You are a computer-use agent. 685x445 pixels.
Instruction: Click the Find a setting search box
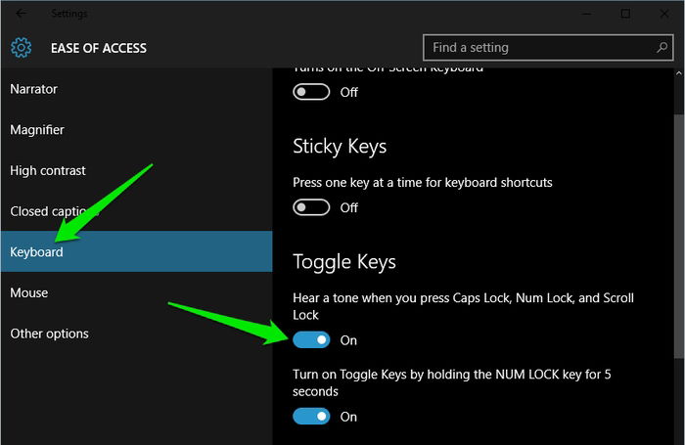click(x=548, y=47)
